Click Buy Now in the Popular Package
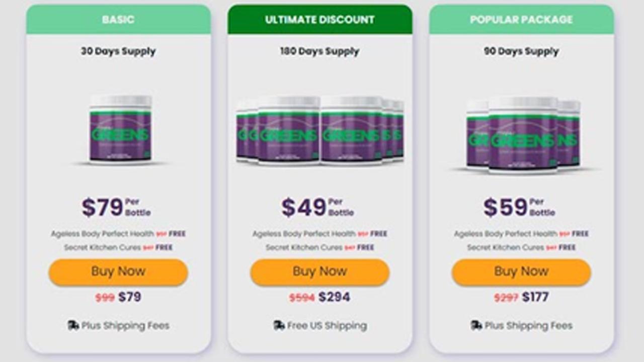 pyautogui.click(x=521, y=272)
